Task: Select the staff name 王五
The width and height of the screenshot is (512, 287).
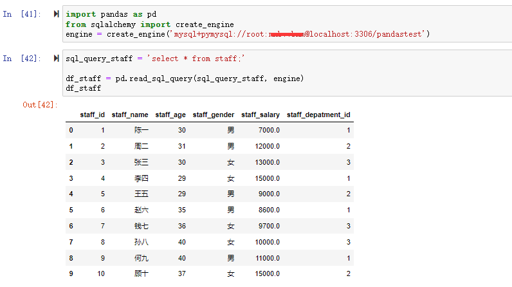Action: click(142, 194)
